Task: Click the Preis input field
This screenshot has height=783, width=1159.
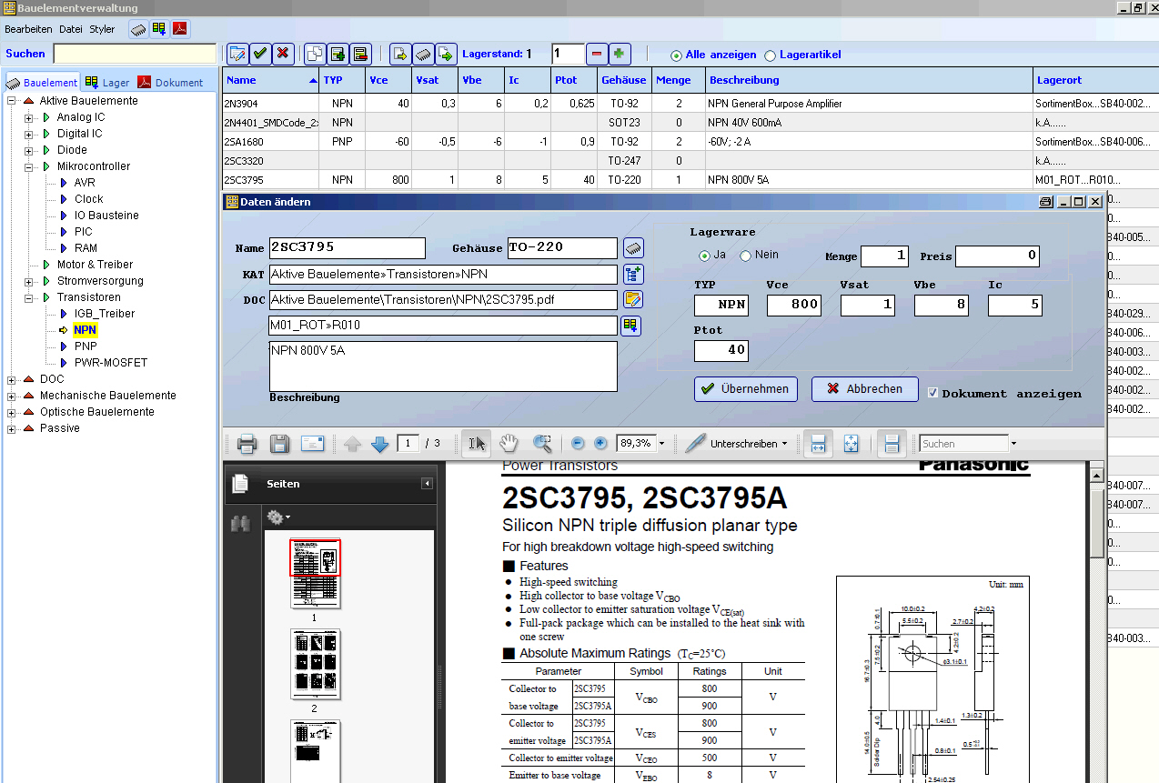Action: (x=997, y=256)
